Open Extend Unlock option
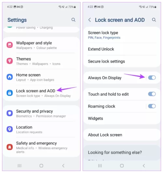 click(x=122, y=49)
